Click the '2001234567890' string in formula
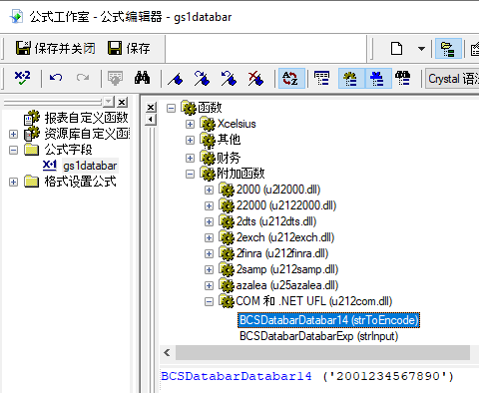Image resolution: width=479 pixels, height=393 pixels. [388, 376]
